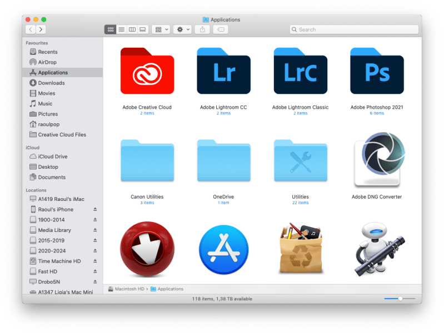Go back with the back arrow button
The width and height of the screenshot is (444, 333).
[31, 29]
